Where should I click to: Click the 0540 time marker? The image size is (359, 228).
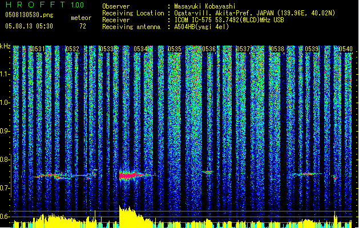tap(345, 49)
